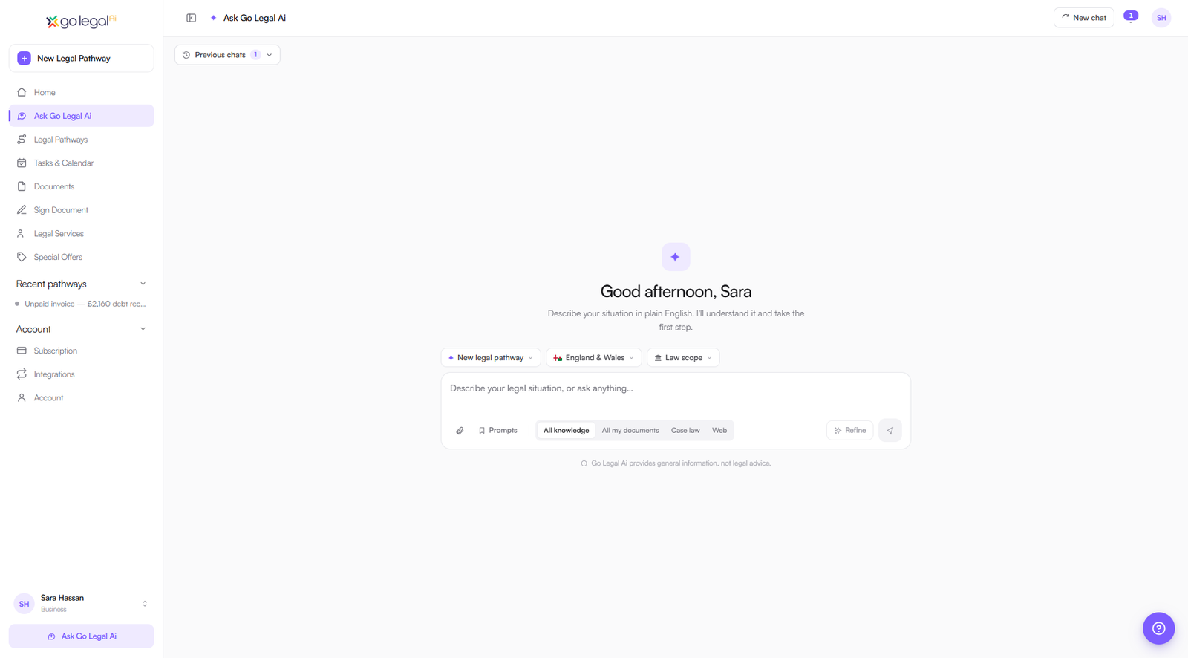Click the Sign Document pen icon
The height and width of the screenshot is (658, 1188).
(22, 210)
